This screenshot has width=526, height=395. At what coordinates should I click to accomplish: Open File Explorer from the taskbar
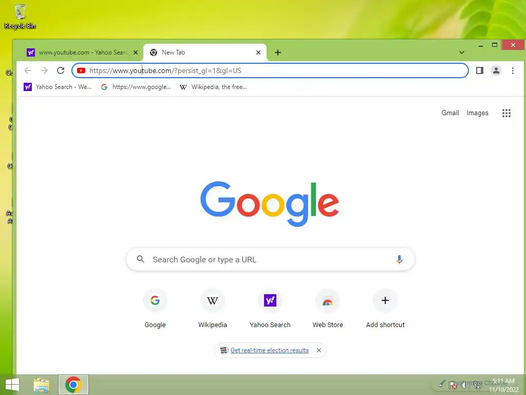tap(42, 385)
